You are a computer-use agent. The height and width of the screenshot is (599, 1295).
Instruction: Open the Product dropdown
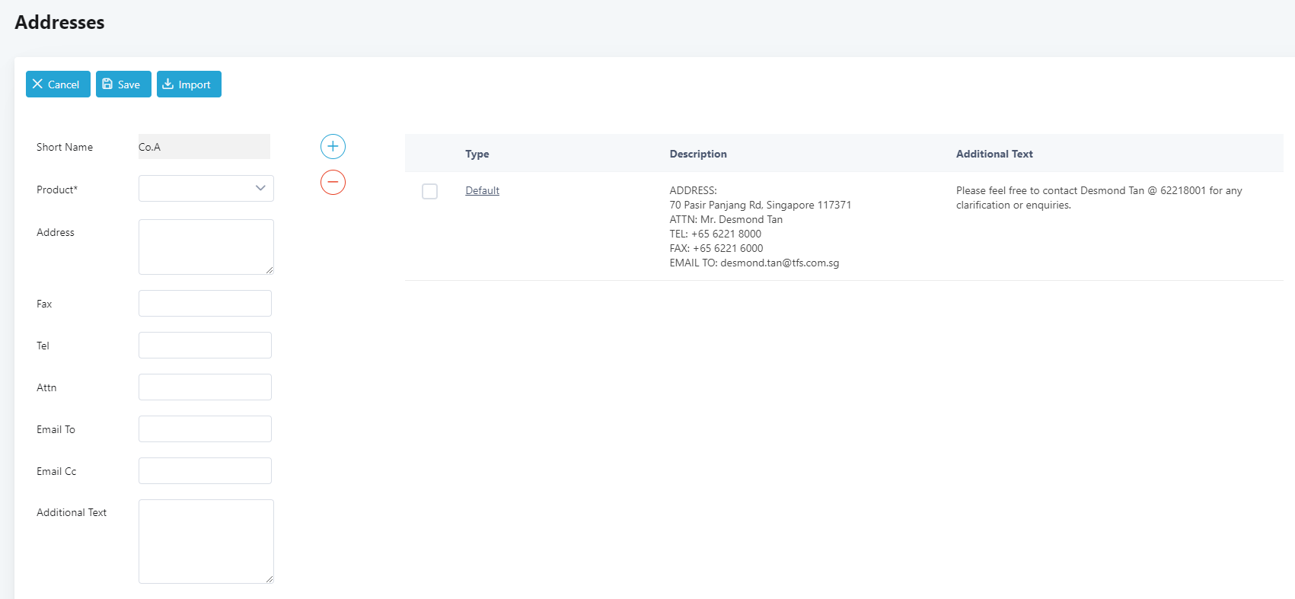pyautogui.click(x=206, y=189)
